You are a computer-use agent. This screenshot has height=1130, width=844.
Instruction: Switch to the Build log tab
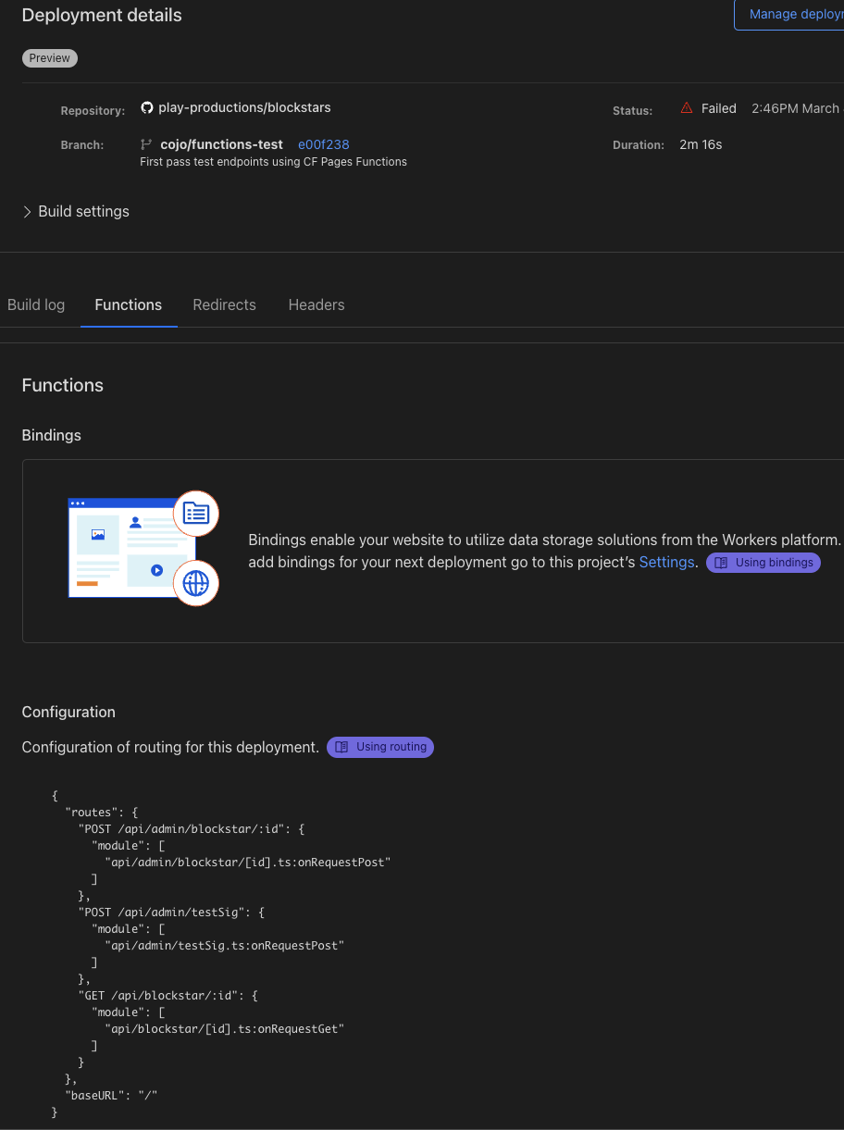(x=36, y=304)
